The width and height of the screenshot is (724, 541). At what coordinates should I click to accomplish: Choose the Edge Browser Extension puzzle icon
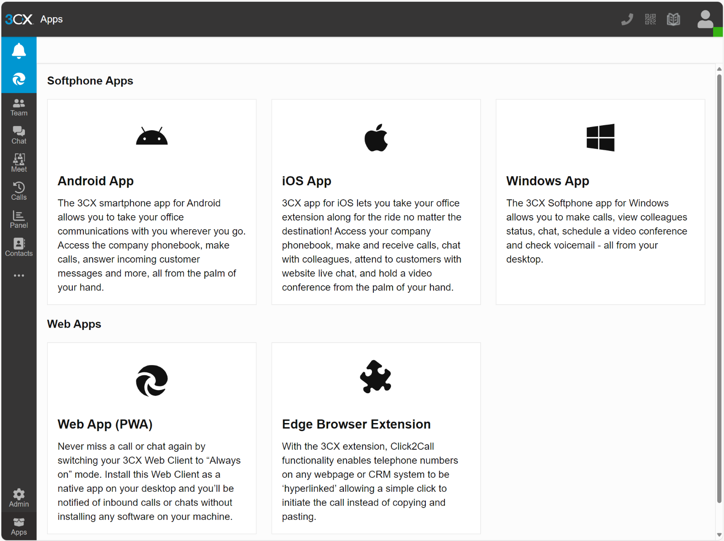point(376,377)
